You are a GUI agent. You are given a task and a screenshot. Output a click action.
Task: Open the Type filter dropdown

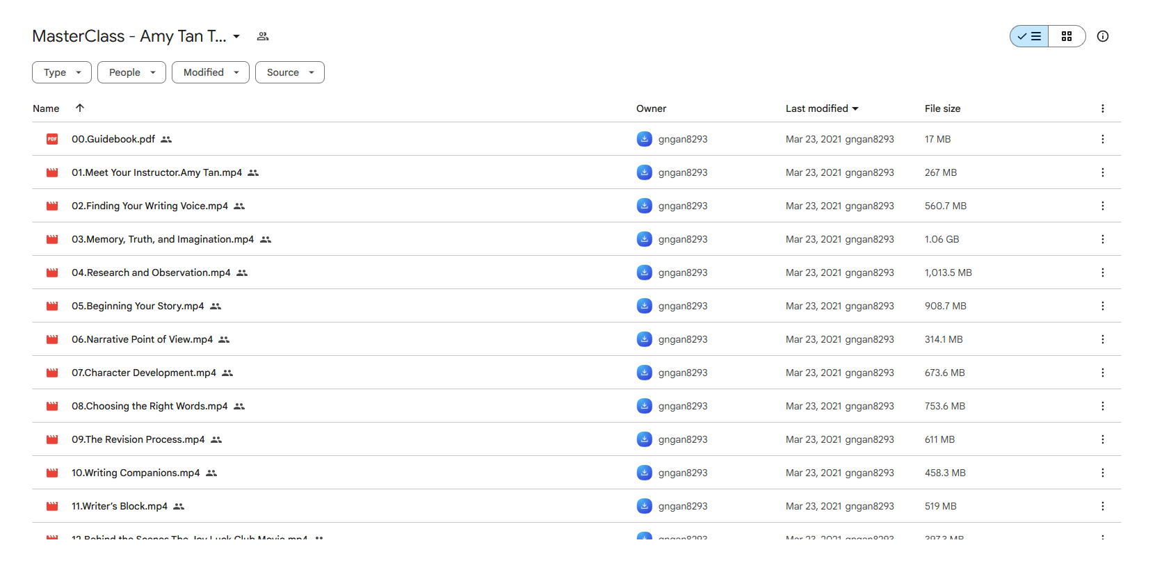(x=62, y=72)
